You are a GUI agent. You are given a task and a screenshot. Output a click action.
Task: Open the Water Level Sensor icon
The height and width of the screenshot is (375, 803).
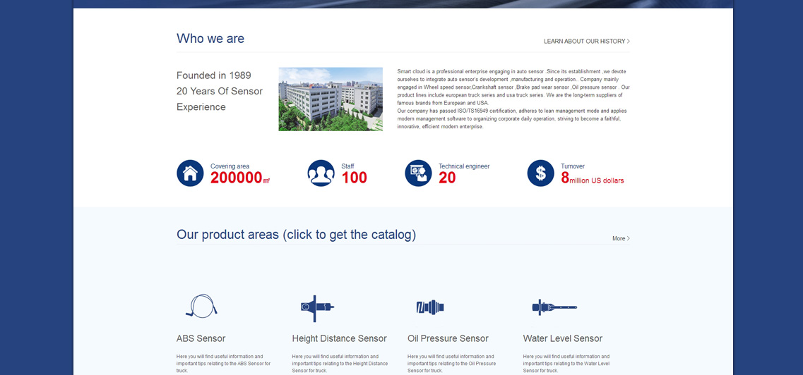pos(554,307)
